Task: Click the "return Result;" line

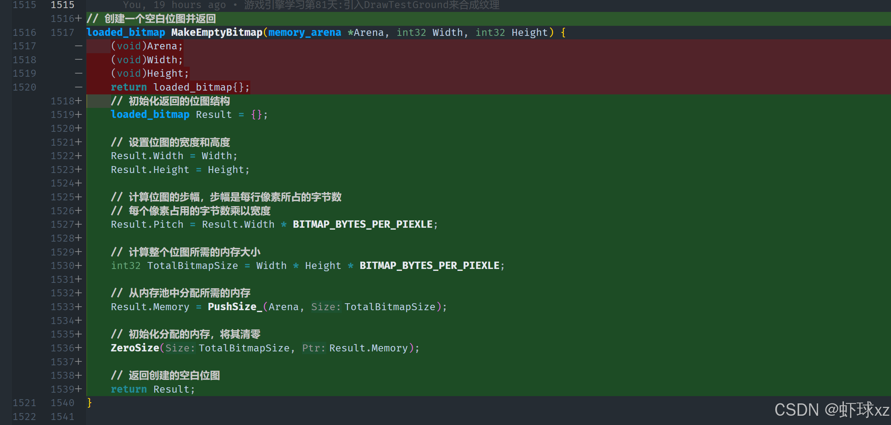Action: [x=153, y=390]
